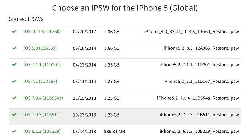Viewport: 246px width, 138px height.
Task: Open the iOS 8.0 (12A365) link
Action: [40, 48]
